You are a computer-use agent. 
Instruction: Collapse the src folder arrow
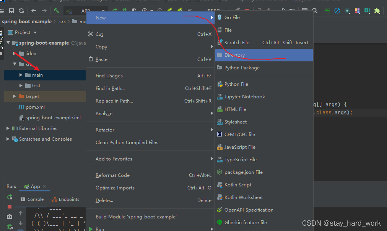click(15, 64)
